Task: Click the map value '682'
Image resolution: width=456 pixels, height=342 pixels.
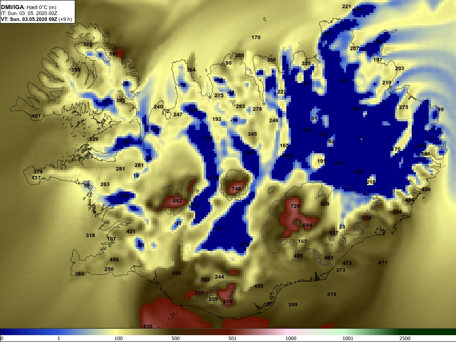Action: click(177, 201)
